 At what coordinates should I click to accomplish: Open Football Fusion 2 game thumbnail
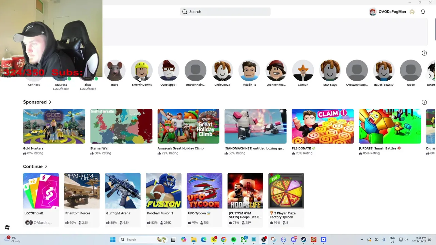click(x=163, y=191)
